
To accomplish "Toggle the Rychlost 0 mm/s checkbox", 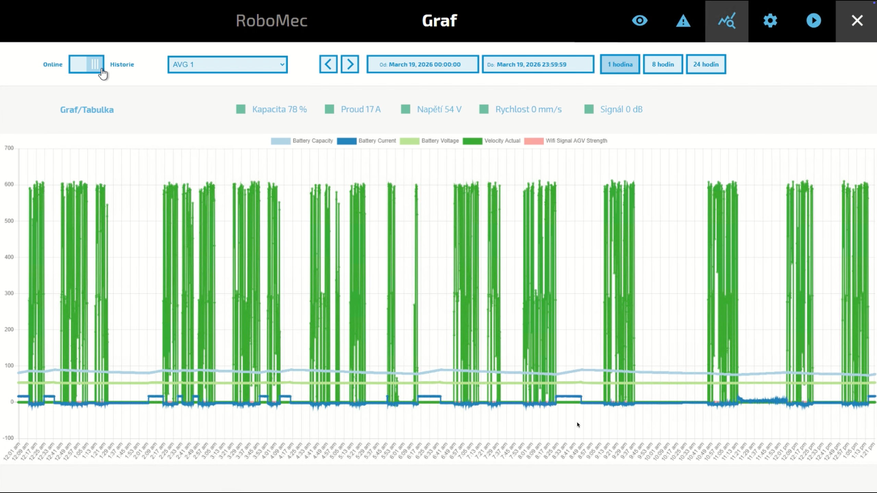I will [484, 109].
